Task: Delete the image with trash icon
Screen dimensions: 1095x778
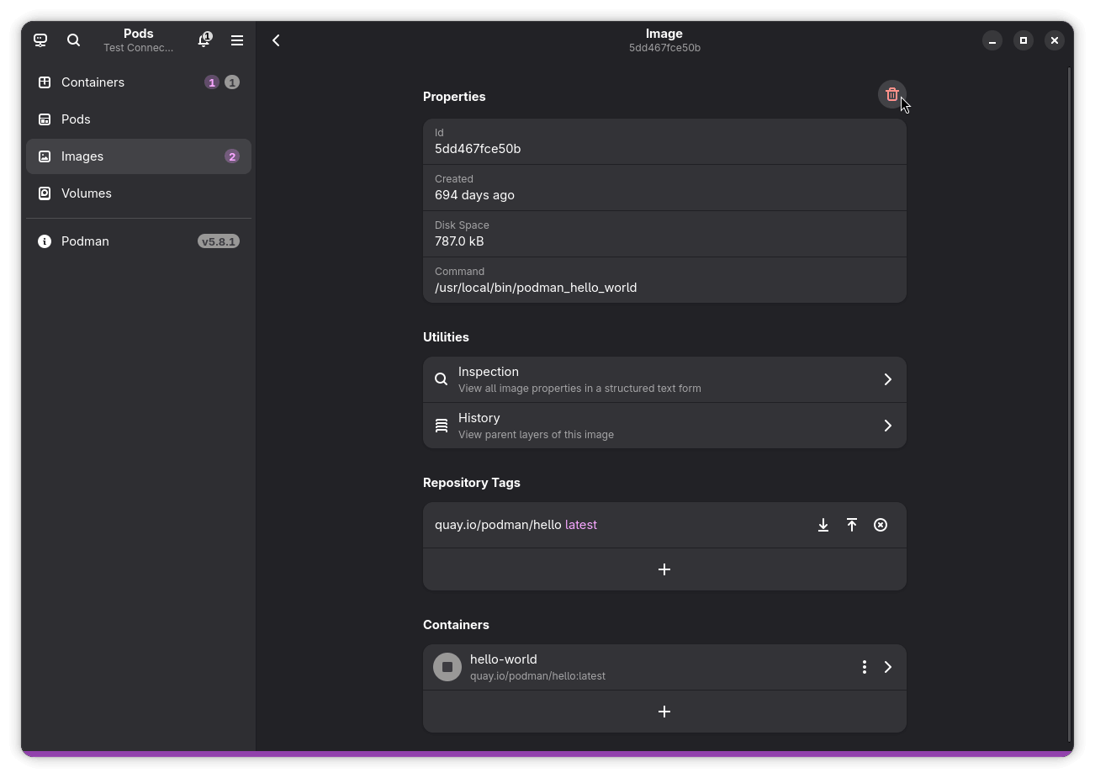Action: click(x=891, y=95)
